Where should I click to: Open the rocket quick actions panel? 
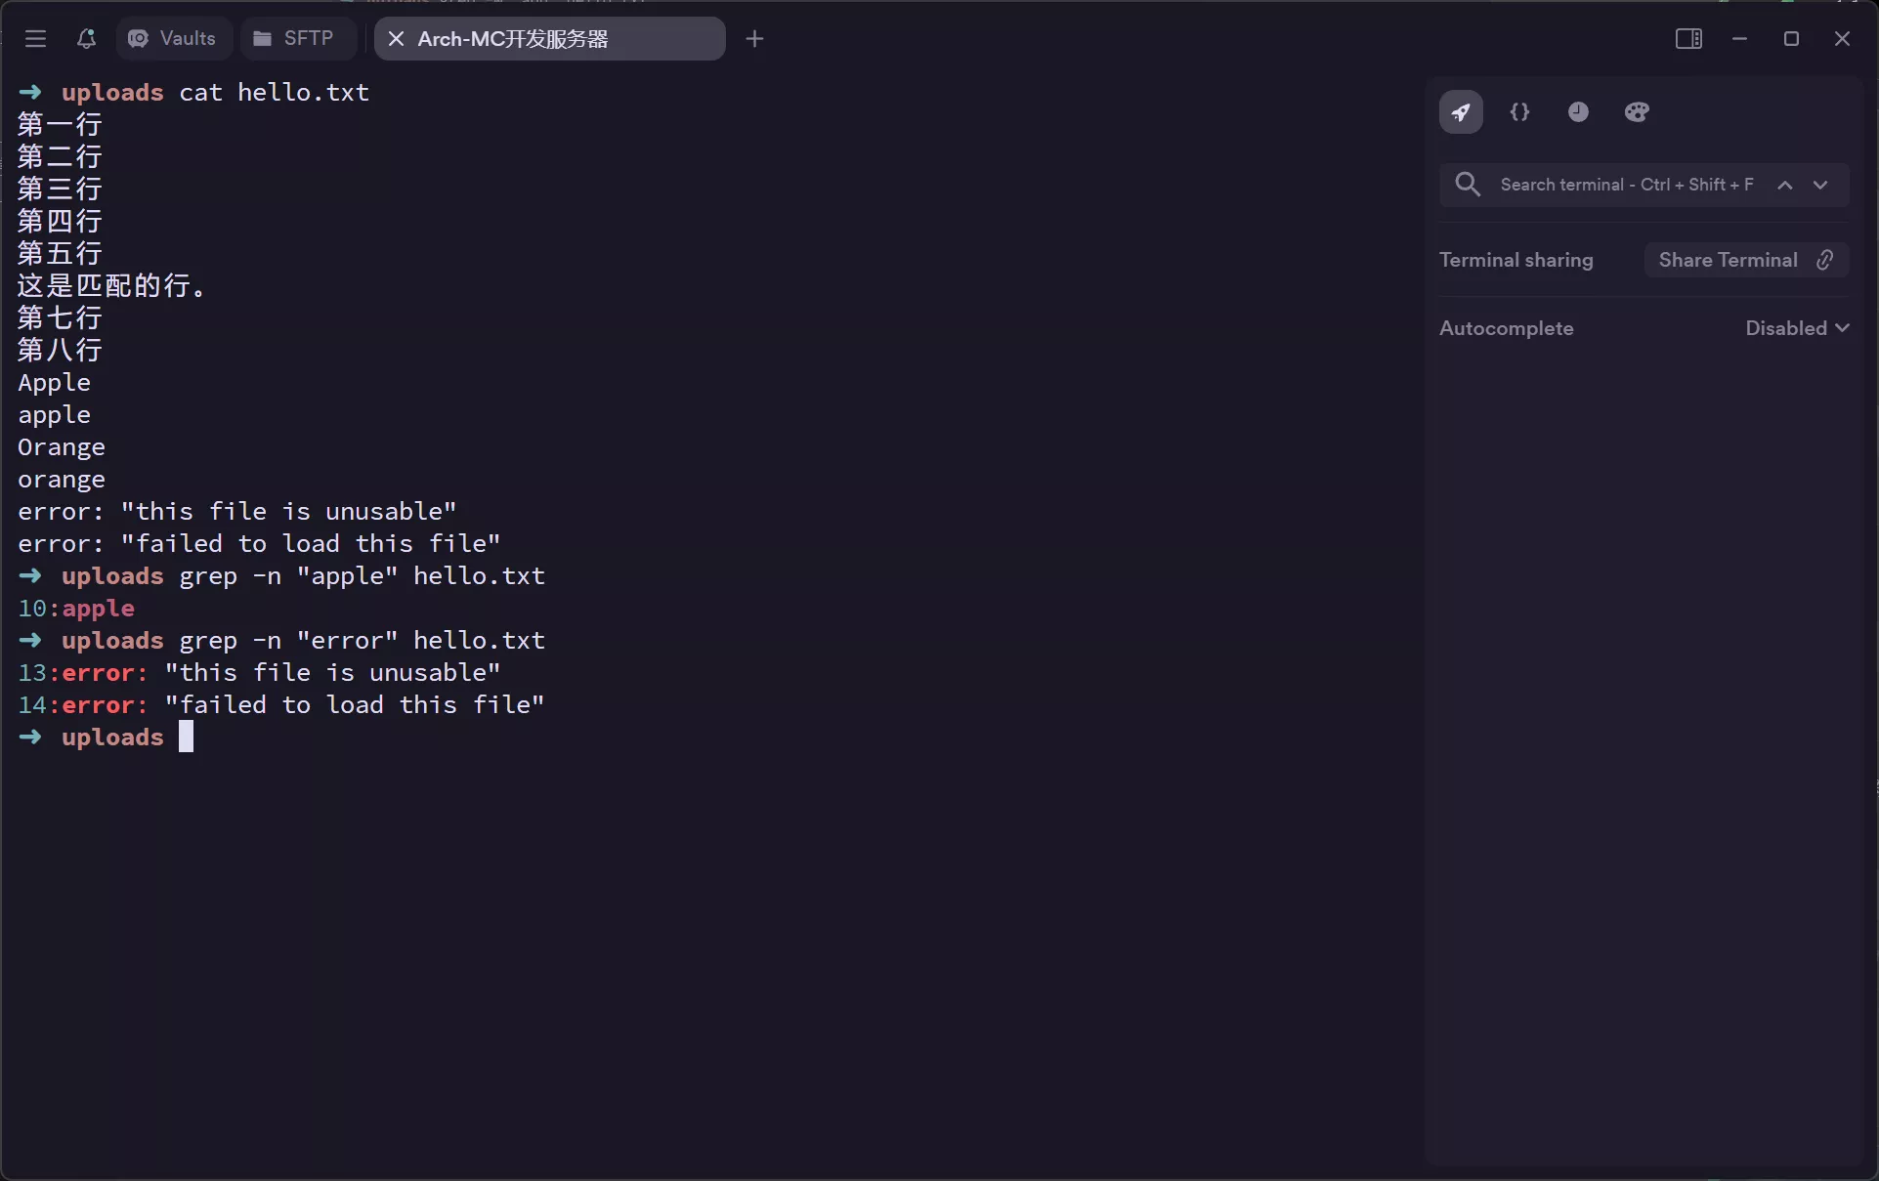[x=1461, y=112]
